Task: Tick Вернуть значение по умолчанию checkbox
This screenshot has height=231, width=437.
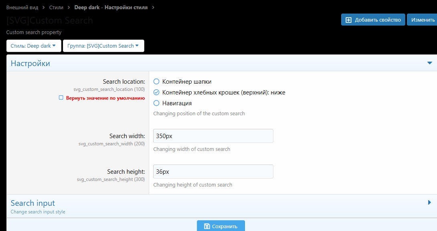Action: (61, 98)
